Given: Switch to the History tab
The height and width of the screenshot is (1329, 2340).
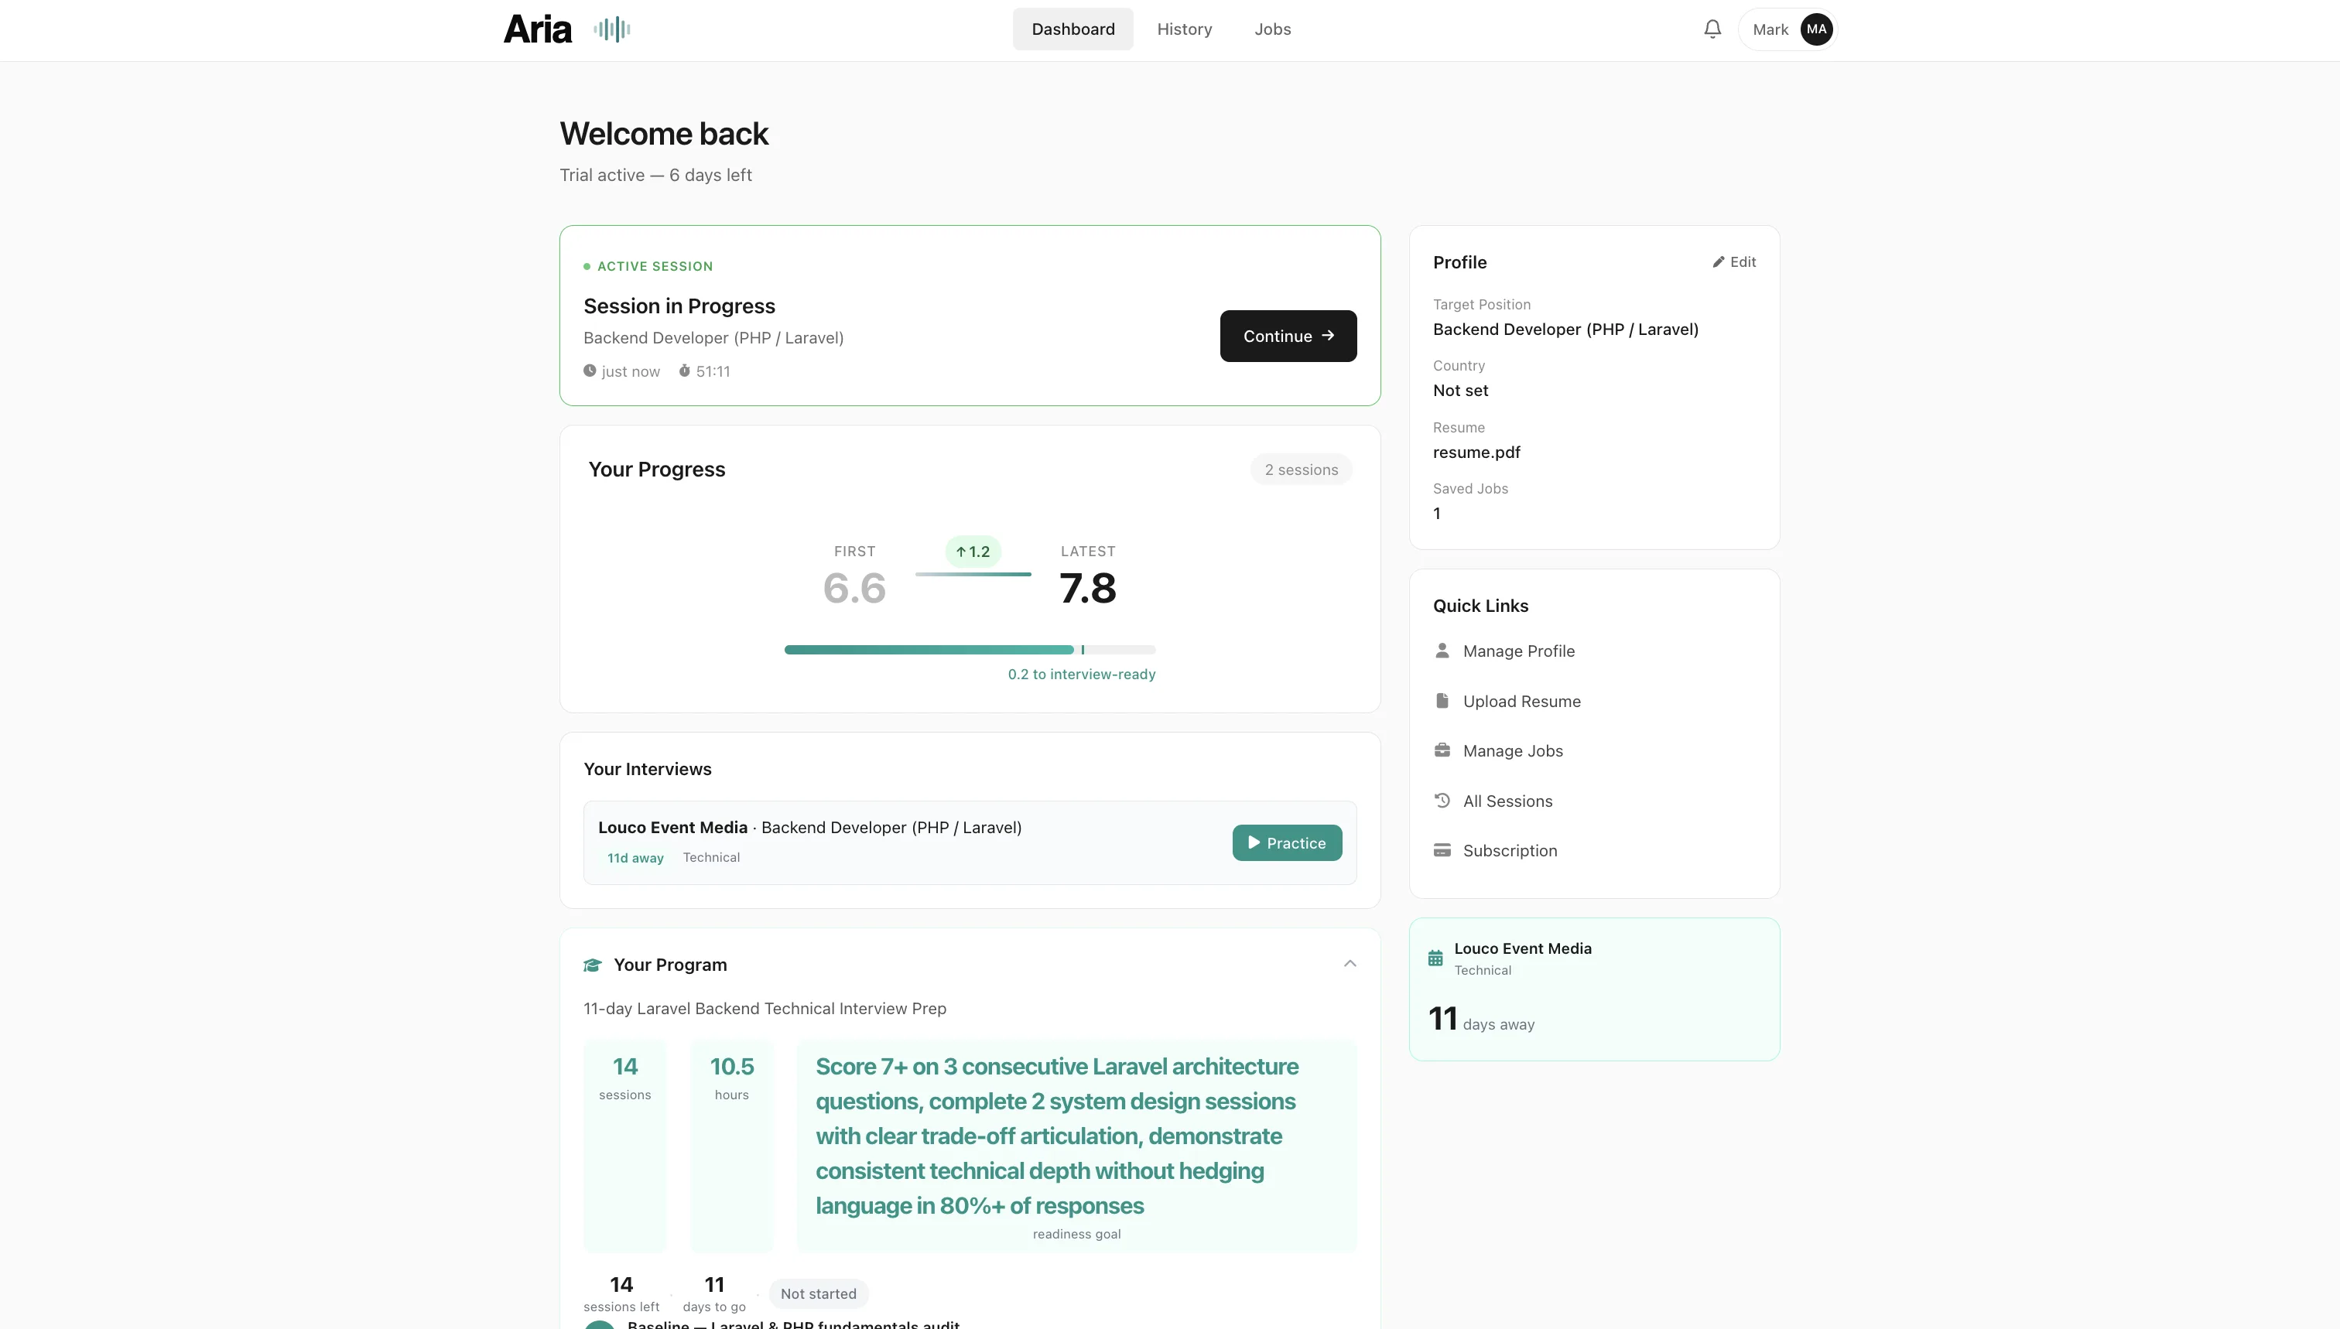Looking at the screenshot, I should point(1184,29).
